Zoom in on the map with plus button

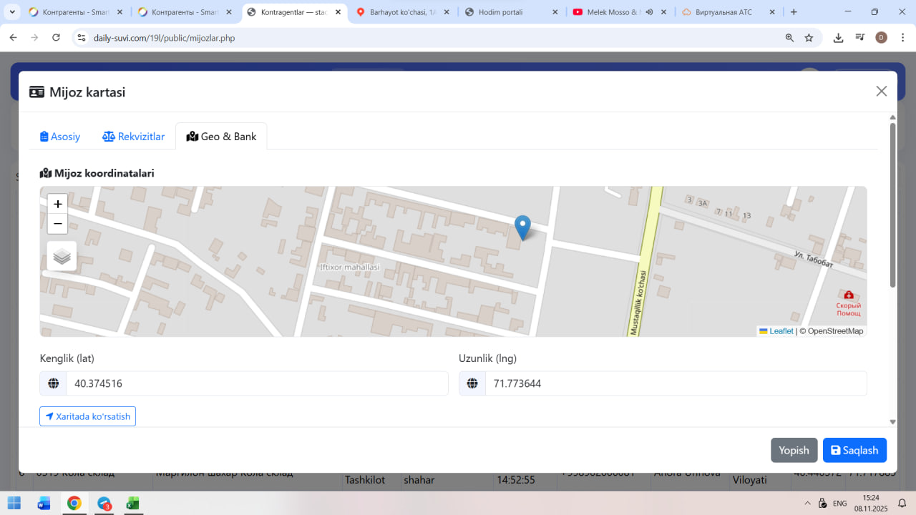[58, 204]
